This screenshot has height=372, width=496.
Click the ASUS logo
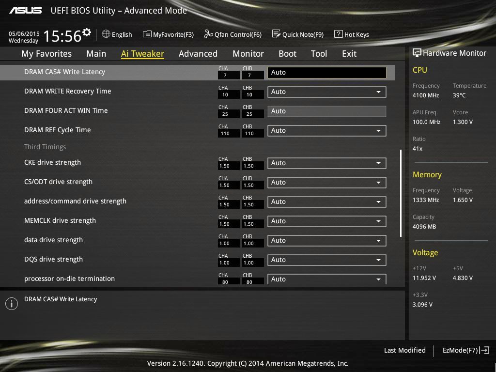tap(25, 11)
